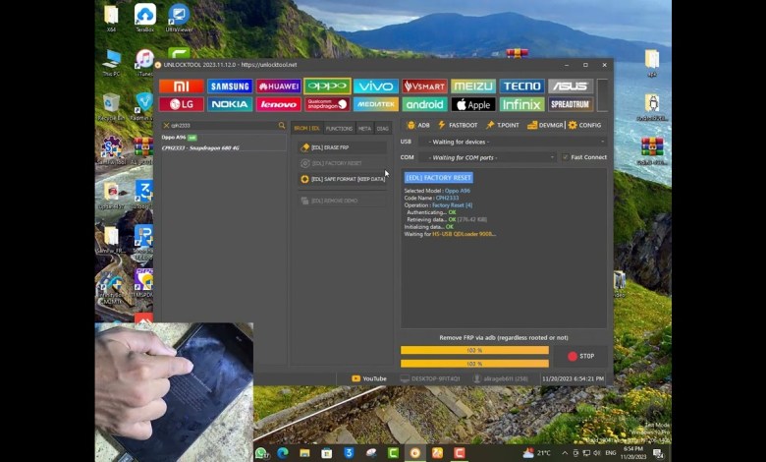The height and width of the screenshot is (462, 766).
Task: Click the model search input field
Action: (x=221, y=126)
